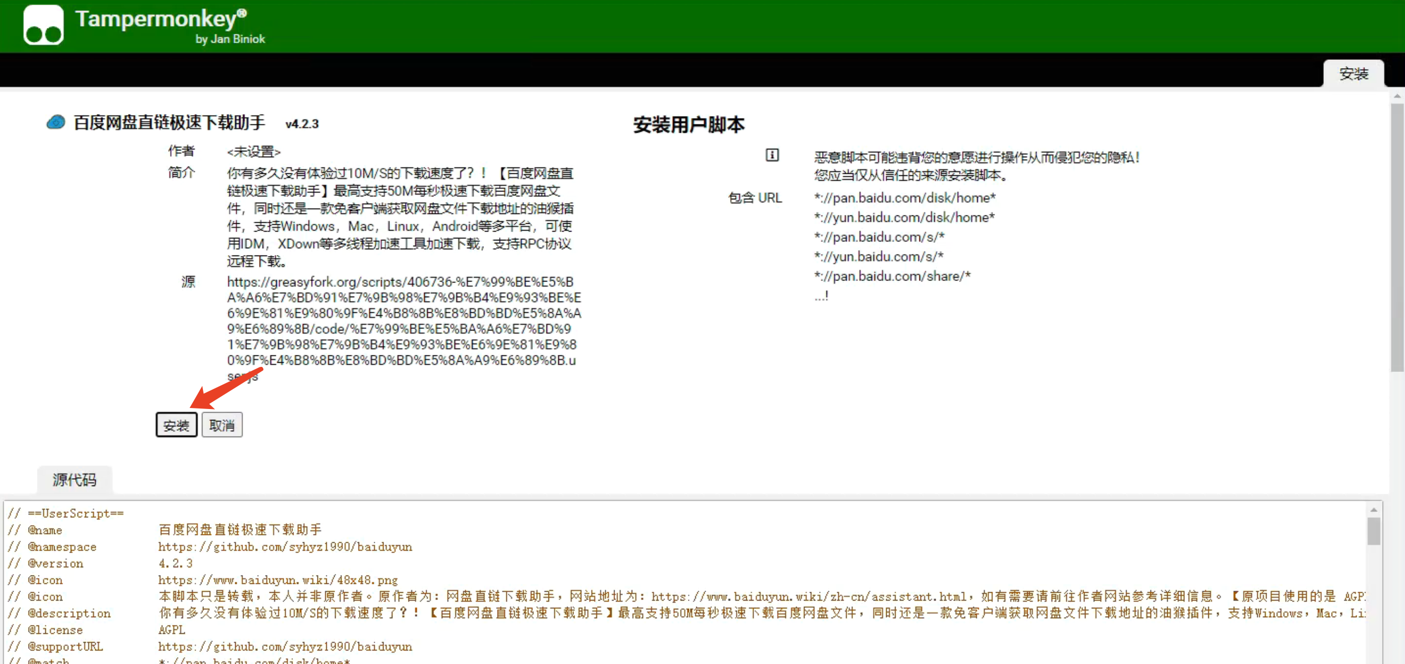1405x664 pixels.
Task: Click the URL *://pan.baidu.com/share/*
Action: click(x=892, y=276)
